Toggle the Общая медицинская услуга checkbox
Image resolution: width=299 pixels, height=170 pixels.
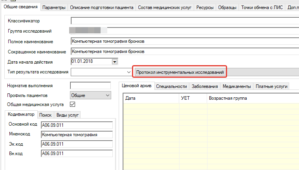coord(72,104)
